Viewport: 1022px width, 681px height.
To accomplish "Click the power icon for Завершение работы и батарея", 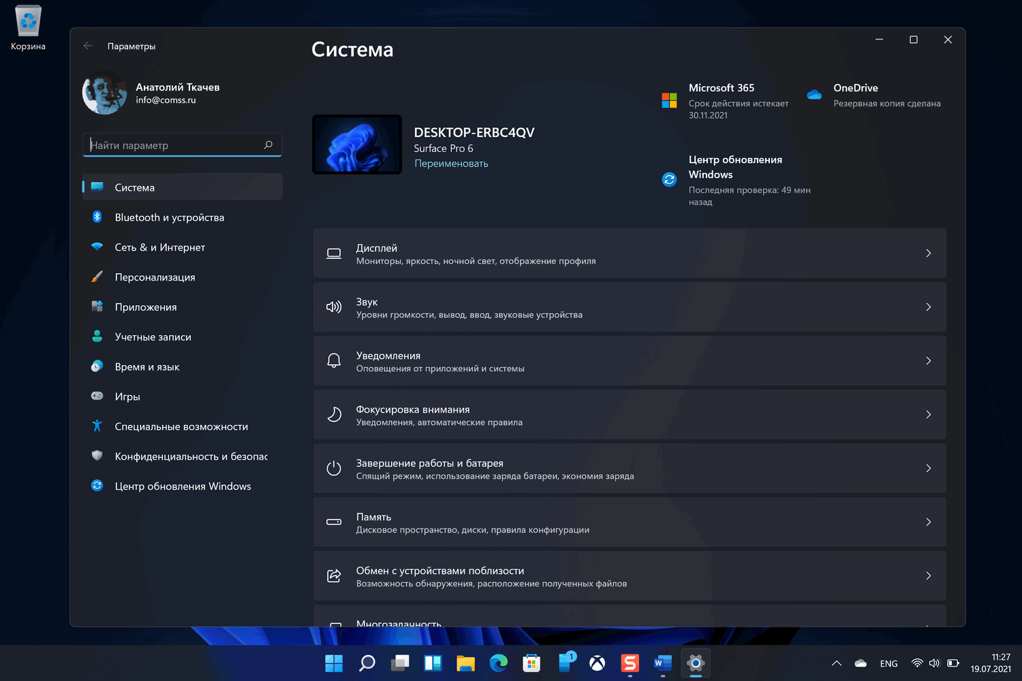I will [334, 469].
